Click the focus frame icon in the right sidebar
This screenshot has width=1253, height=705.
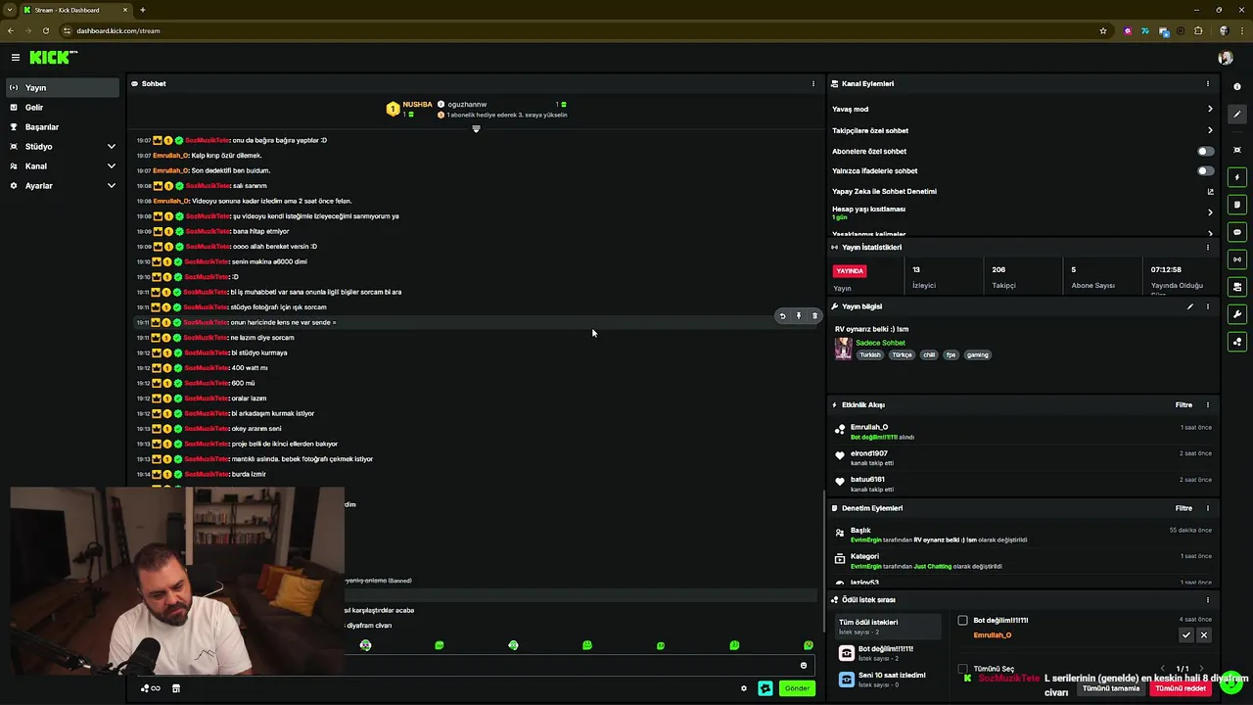click(x=1237, y=150)
